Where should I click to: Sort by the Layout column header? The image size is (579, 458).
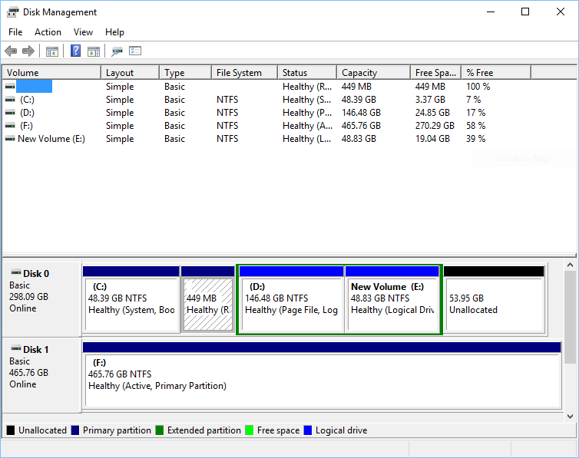coord(131,73)
